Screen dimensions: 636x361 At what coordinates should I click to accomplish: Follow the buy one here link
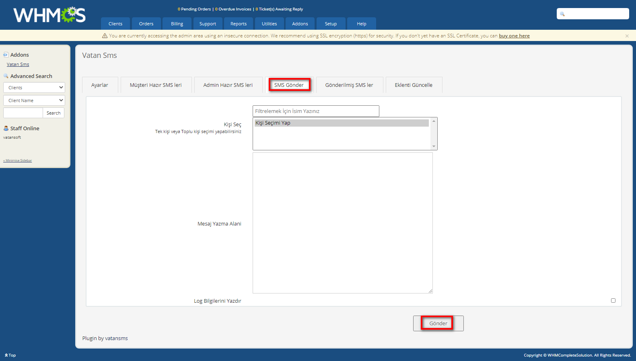pyautogui.click(x=514, y=36)
